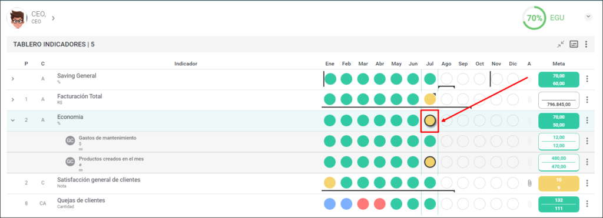
Task: Click the Saving General meta box 70,00 / 60,00
Action: (559, 79)
